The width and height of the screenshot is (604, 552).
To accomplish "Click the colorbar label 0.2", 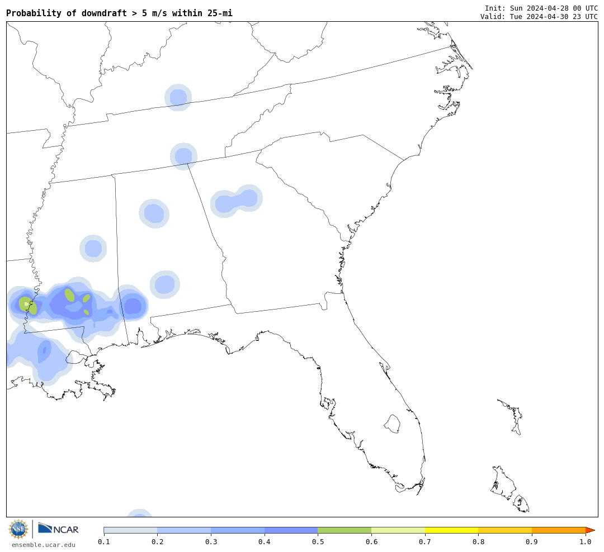I will click(158, 542).
